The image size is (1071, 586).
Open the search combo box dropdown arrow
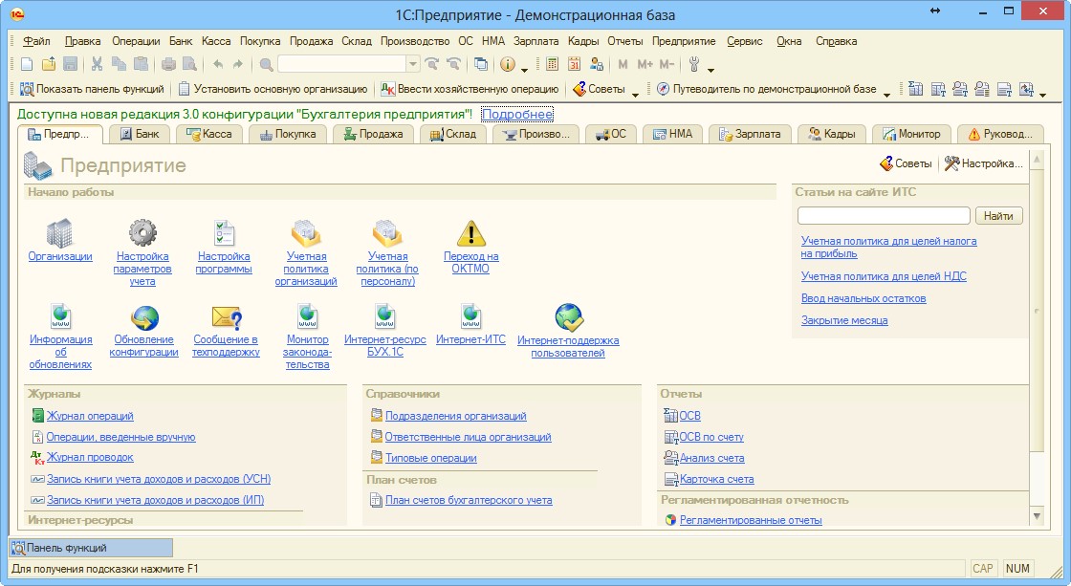413,64
